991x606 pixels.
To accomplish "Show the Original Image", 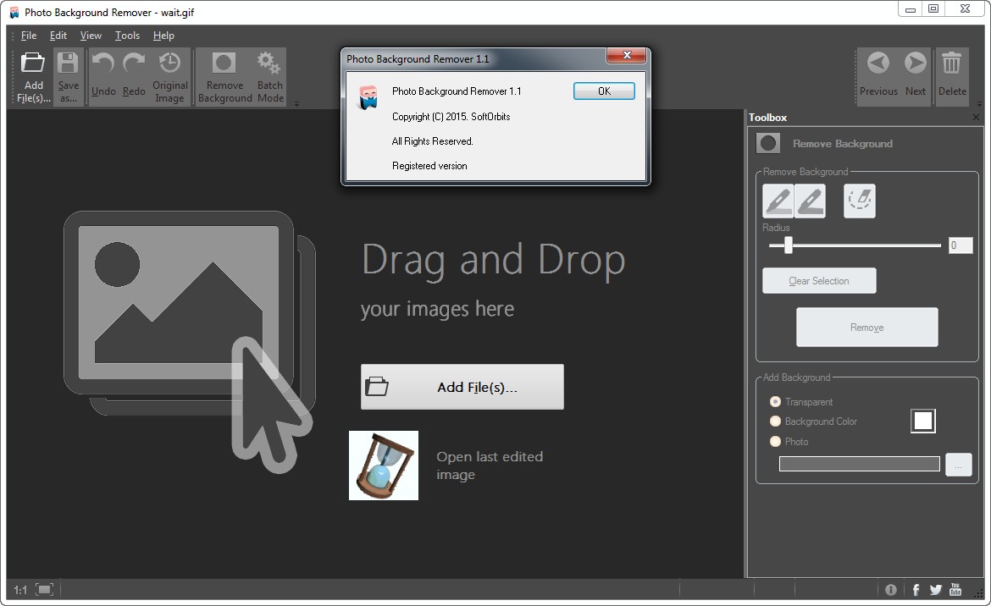I will click(170, 77).
